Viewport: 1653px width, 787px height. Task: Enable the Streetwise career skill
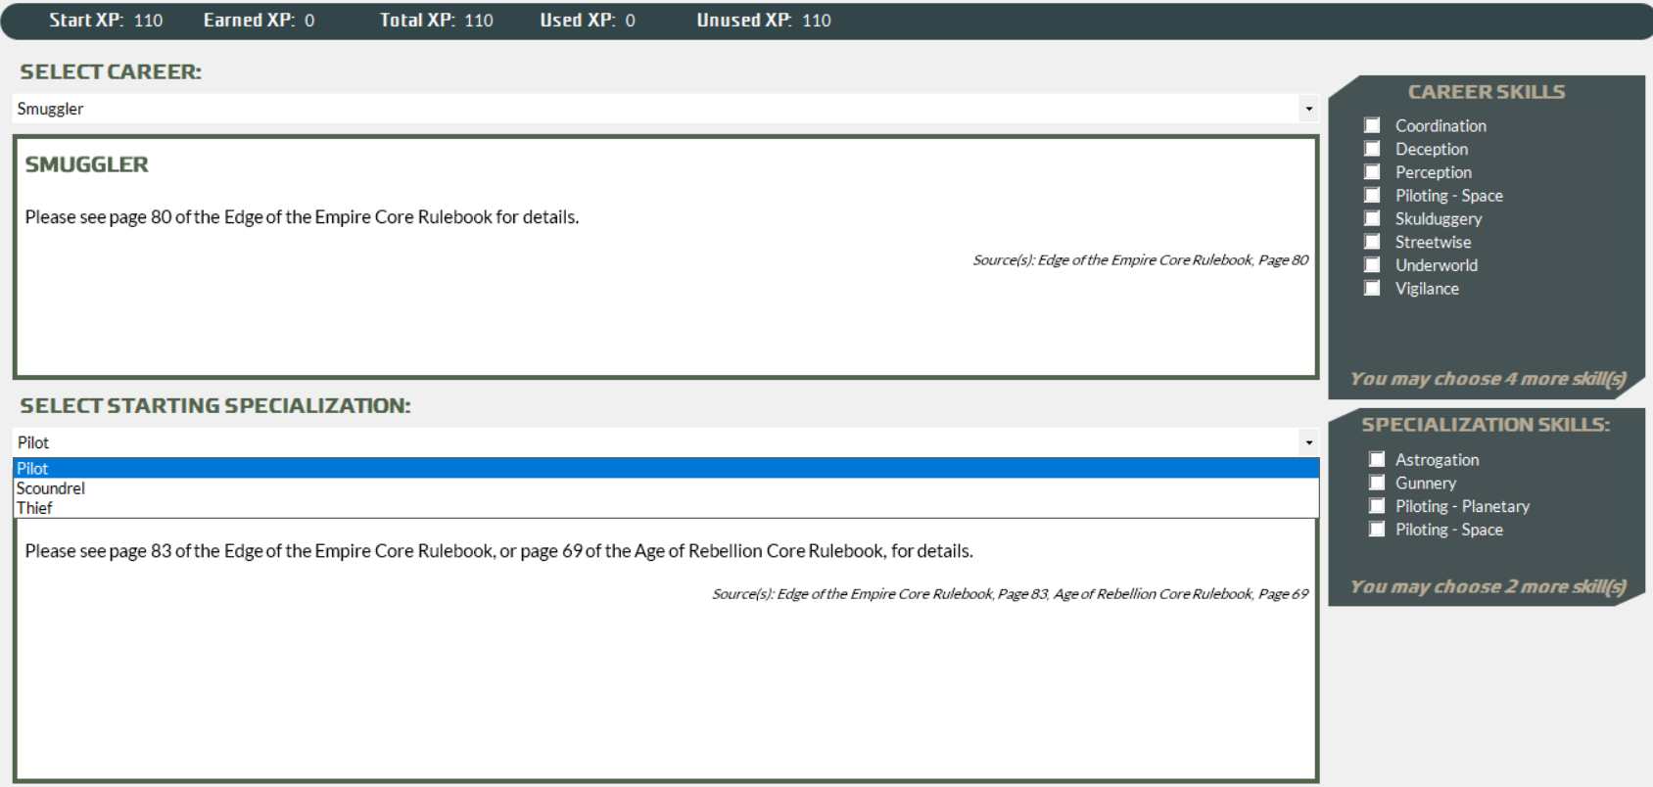(x=1372, y=242)
